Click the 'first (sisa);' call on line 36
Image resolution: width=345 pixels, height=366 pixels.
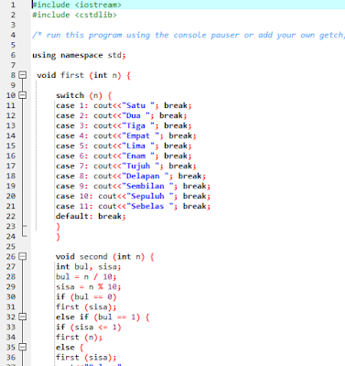pyautogui.click(x=86, y=358)
